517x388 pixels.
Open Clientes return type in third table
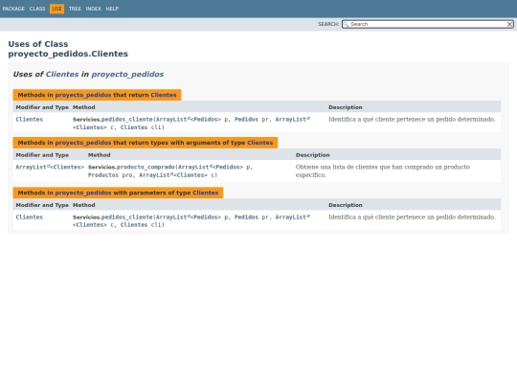pyautogui.click(x=30, y=217)
